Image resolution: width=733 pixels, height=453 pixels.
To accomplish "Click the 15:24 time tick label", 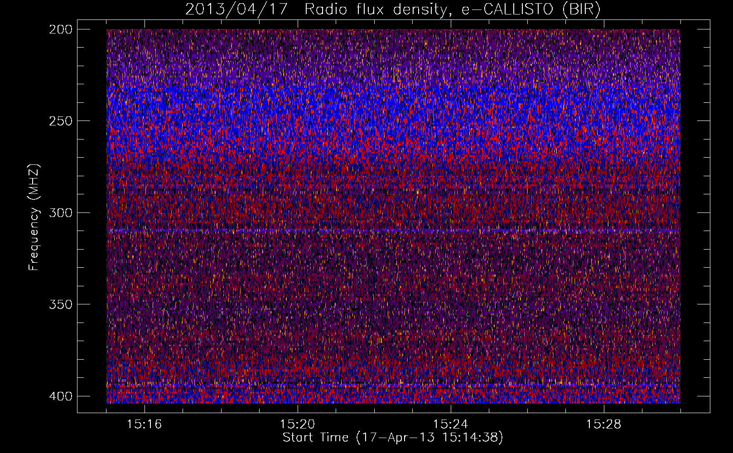I will (451, 424).
